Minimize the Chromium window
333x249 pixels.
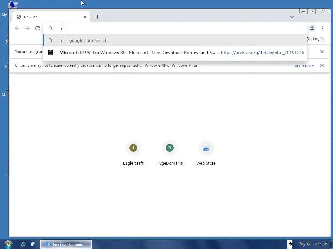[303, 12]
